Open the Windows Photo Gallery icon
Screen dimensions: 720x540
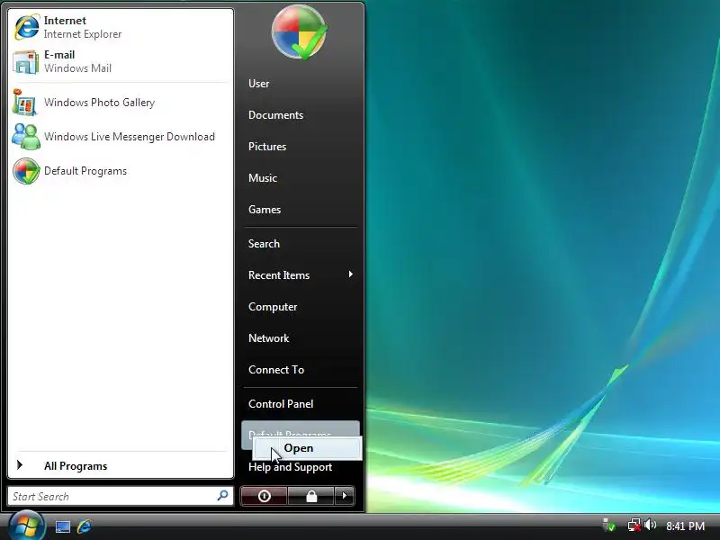[x=25, y=103]
